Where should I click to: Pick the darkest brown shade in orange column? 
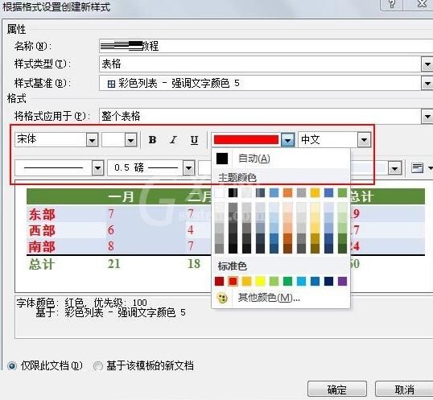point(287,249)
